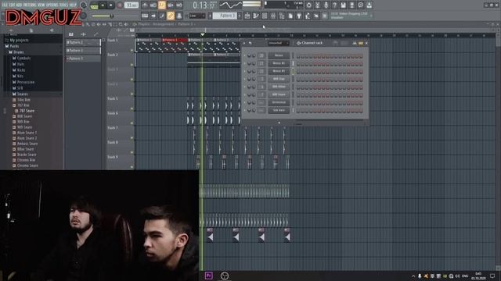Click '808 Clap' channel button
Viewport: 501px width, 281px height.
click(279, 79)
